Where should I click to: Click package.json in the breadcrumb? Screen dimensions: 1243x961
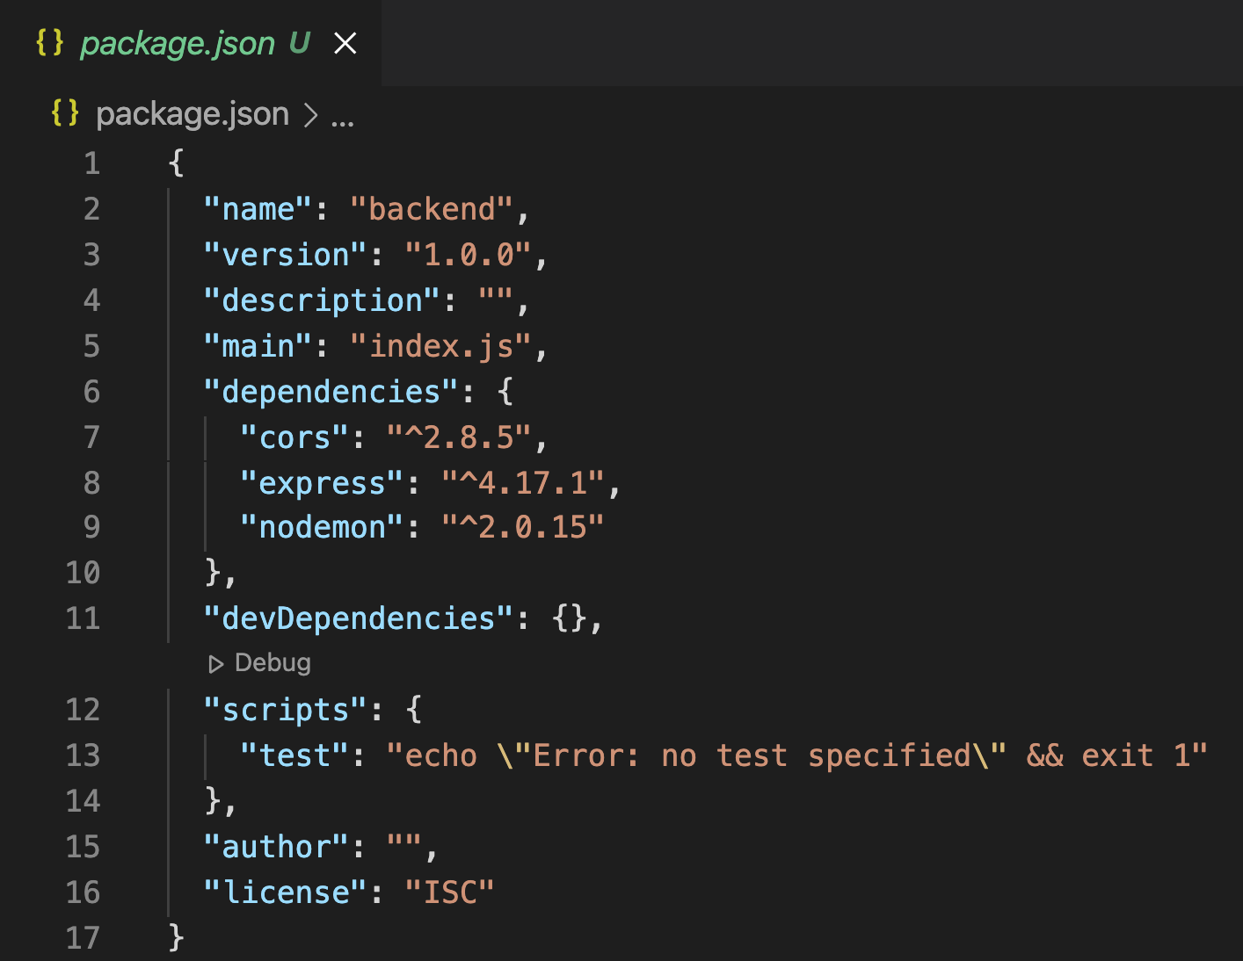tap(193, 114)
